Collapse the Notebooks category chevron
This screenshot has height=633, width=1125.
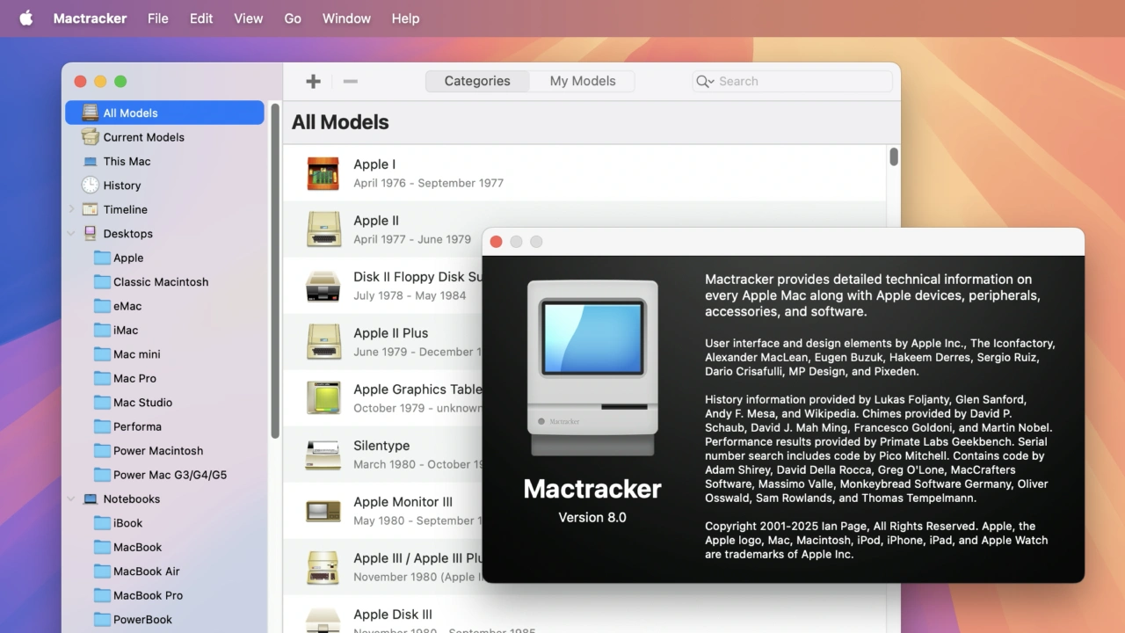71,499
